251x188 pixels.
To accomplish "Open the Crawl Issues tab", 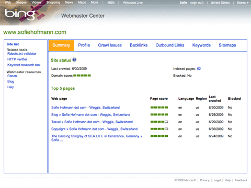I will [x=110, y=45].
